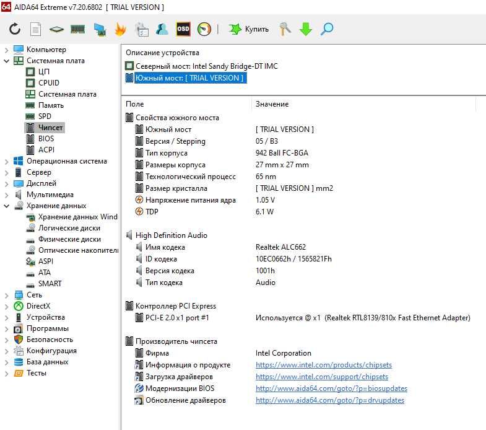The image size is (486, 430).
Task: Select Память in the tree
Action: tap(51, 105)
